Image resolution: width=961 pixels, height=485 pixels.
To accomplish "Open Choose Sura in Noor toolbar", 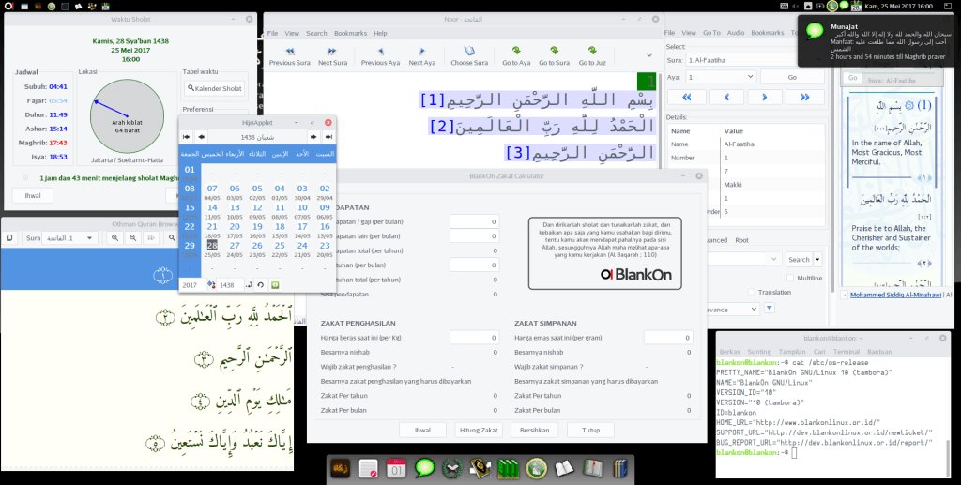I will click(469, 55).
